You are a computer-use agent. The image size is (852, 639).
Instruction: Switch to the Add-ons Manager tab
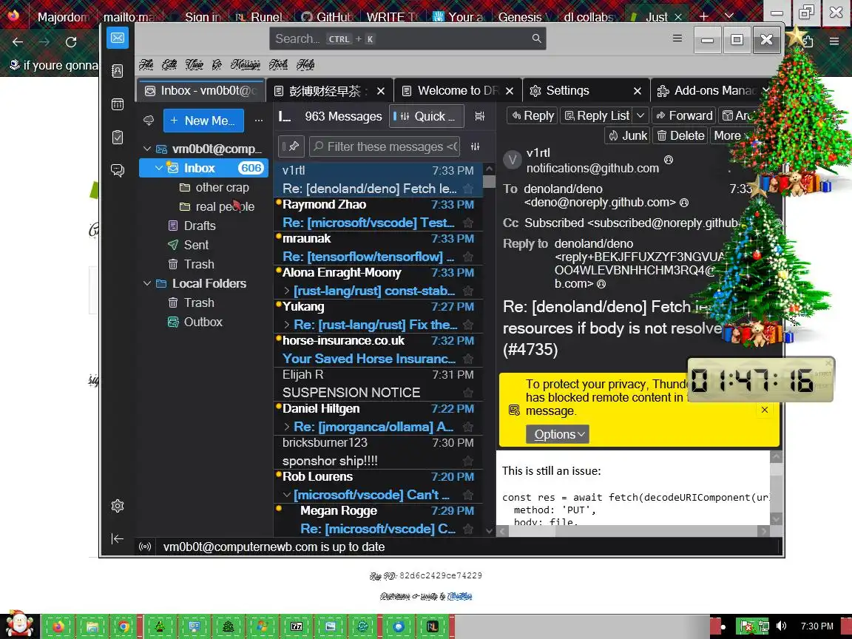click(x=713, y=91)
